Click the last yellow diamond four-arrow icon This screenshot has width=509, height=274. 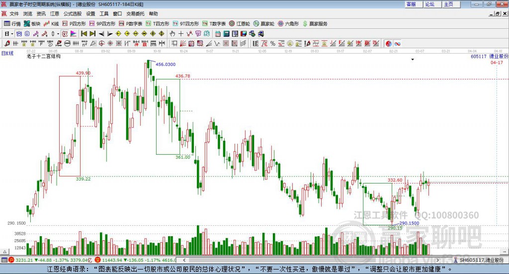coord(162,34)
